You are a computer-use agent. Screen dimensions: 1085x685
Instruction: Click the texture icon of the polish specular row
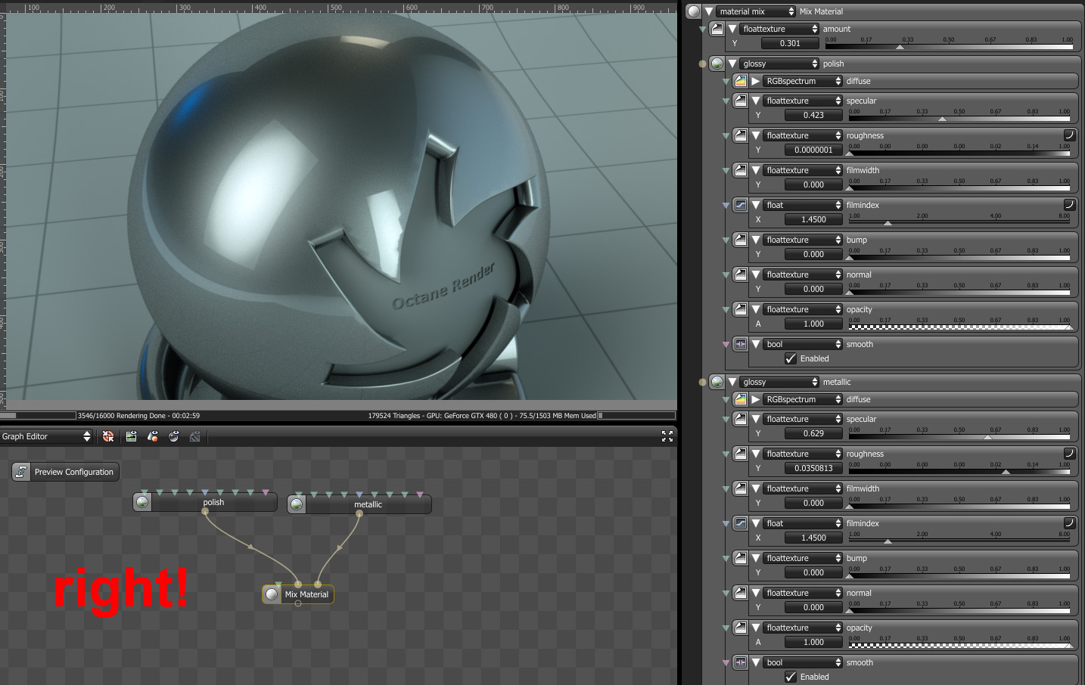pos(740,101)
